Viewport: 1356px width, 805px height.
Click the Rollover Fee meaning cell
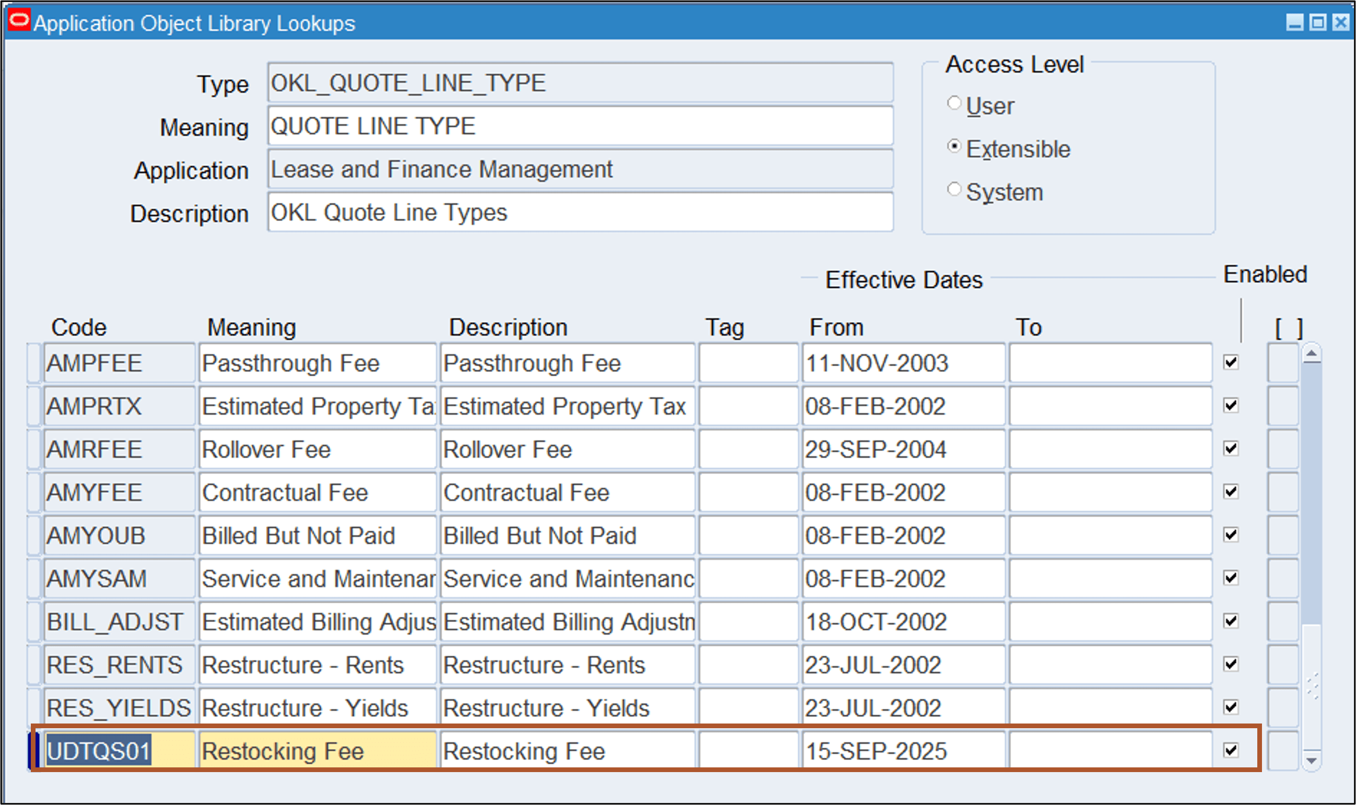[317, 449]
